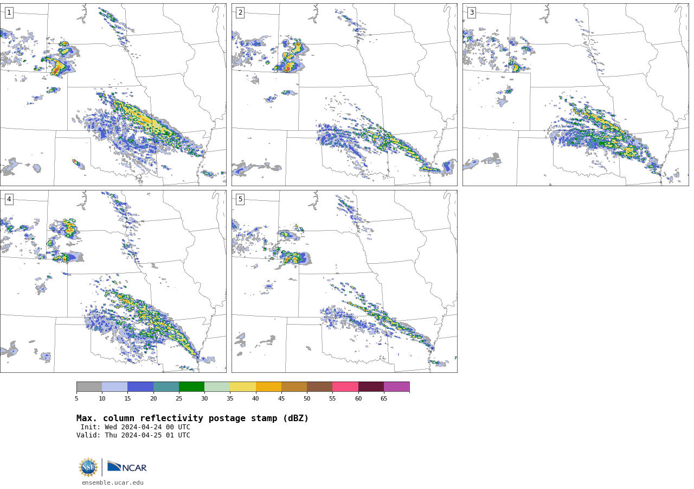Viewport: 694px width, 489px height.
Task: Click the colorbar tick label 20
Action: 153,399
